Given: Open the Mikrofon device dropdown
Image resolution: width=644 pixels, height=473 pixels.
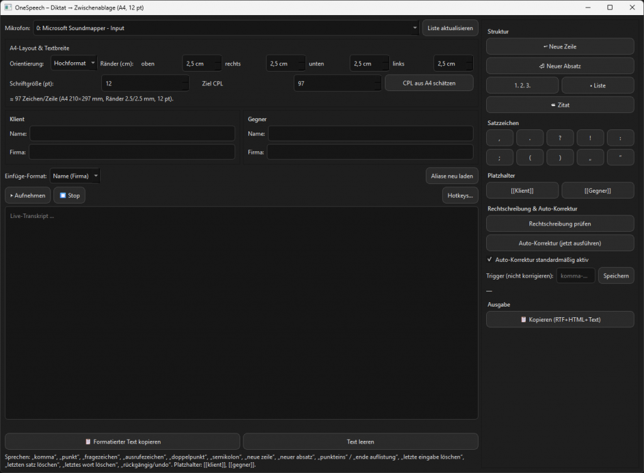Looking at the screenshot, I should tap(226, 28).
